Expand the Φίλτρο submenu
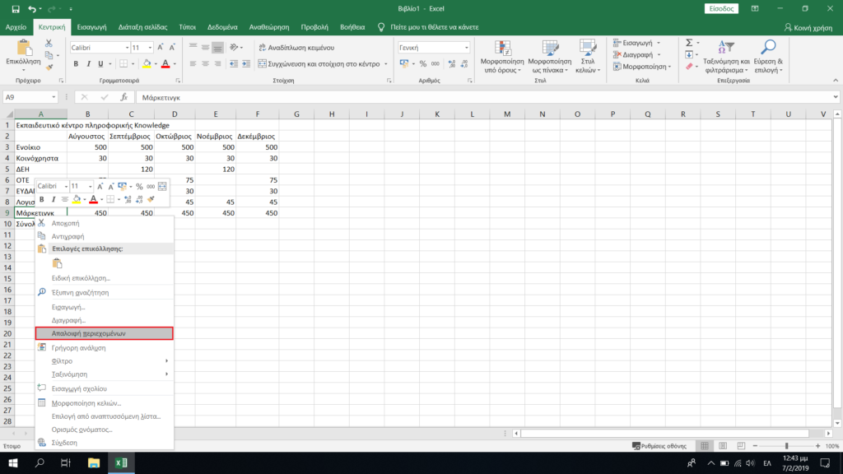The width and height of the screenshot is (843, 474). 105,361
